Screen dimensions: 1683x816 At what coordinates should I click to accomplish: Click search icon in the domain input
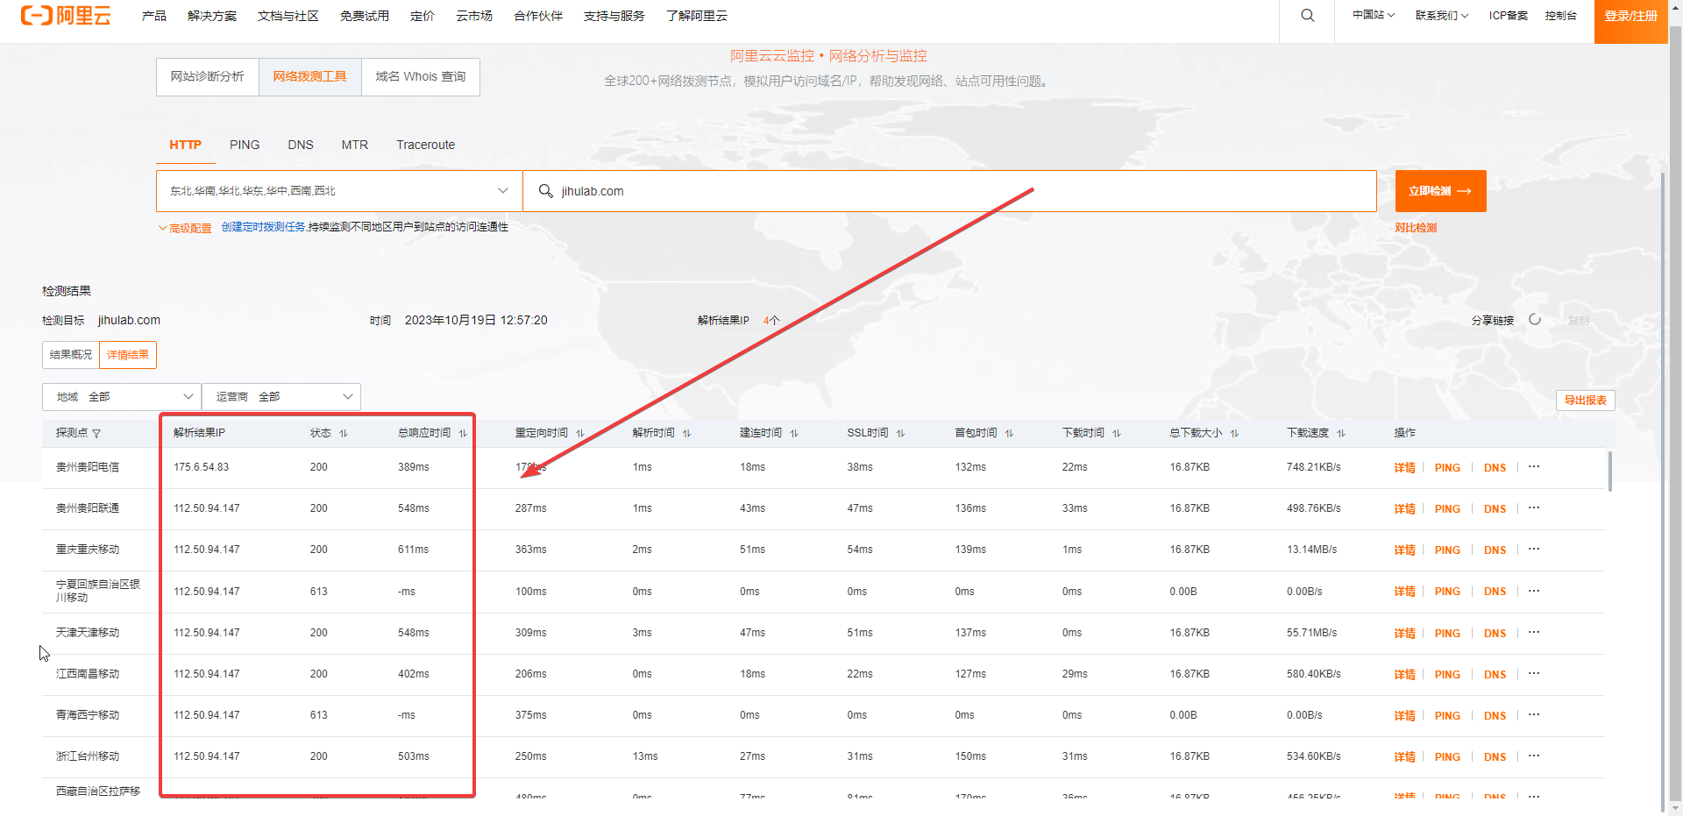click(545, 191)
